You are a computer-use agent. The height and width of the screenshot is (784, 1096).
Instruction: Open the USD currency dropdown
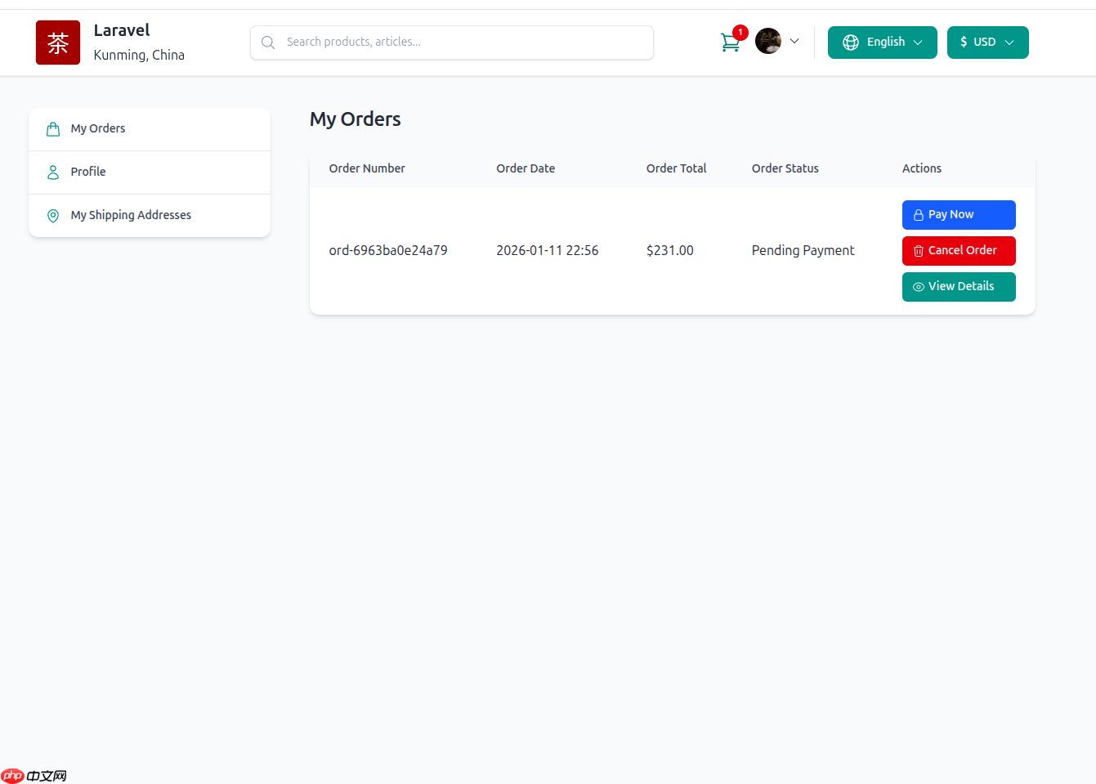point(987,42)
